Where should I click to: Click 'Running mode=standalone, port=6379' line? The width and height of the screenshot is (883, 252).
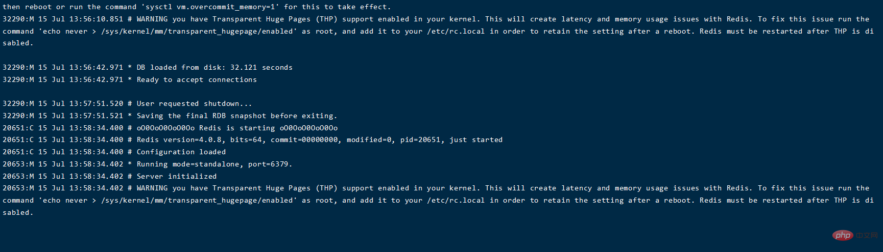click(x=148, y=164)
